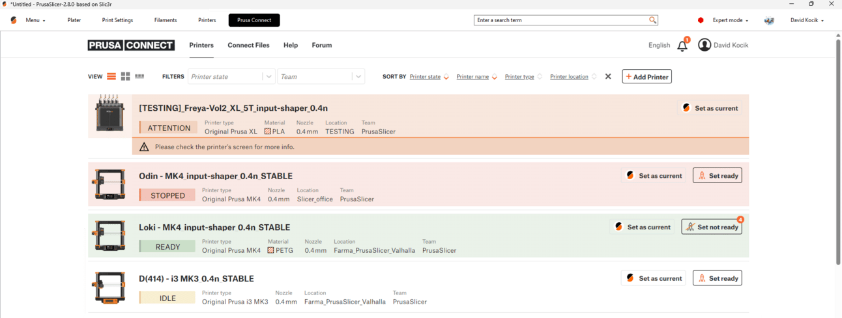Screen dimensions: 842x318
Task: Open the Connect Files page
Action: point(248,45)
